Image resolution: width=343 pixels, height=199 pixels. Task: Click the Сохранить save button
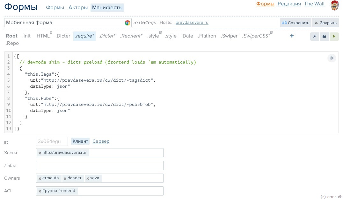pyautogui.click(x=296, y=23)
